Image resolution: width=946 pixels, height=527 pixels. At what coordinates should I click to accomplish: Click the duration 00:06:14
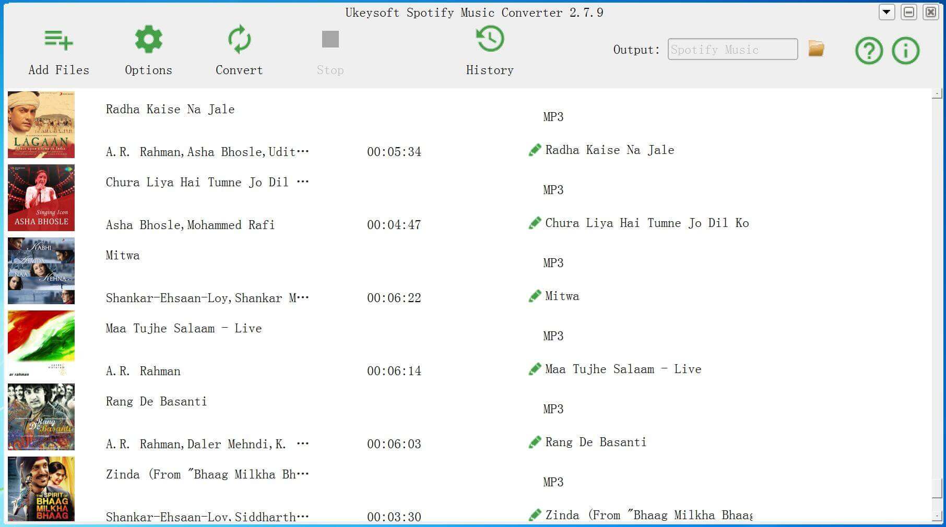394,371
